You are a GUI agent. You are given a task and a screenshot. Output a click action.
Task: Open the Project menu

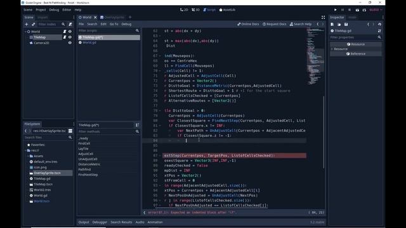click(41, 10)
